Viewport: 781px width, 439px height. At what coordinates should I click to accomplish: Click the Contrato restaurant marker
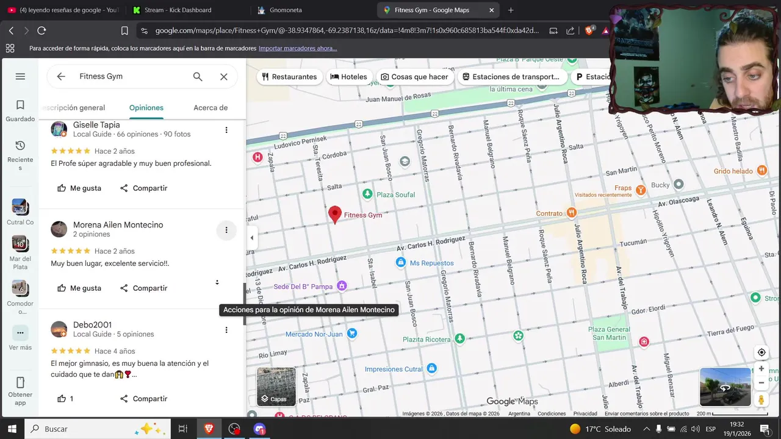(x=571, y=213)
